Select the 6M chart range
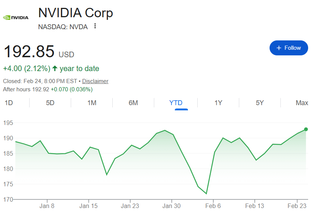This screenshot has width=313, height=214. [x=133, y=103]
